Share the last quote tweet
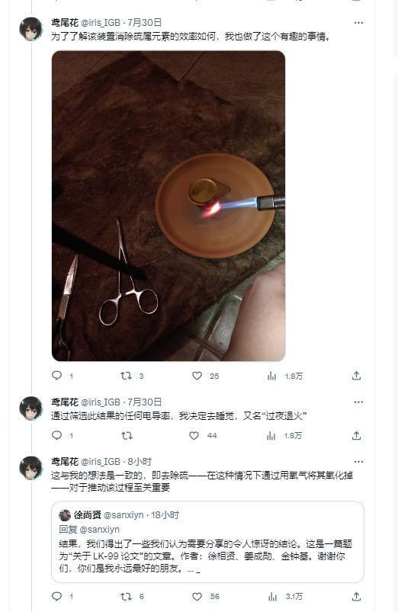 tap(356, 597)
